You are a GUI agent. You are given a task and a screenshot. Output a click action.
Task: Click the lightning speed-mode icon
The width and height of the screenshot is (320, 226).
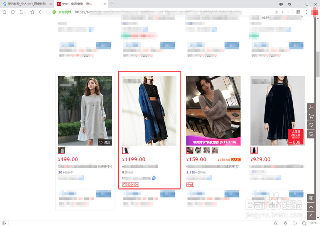283,12
